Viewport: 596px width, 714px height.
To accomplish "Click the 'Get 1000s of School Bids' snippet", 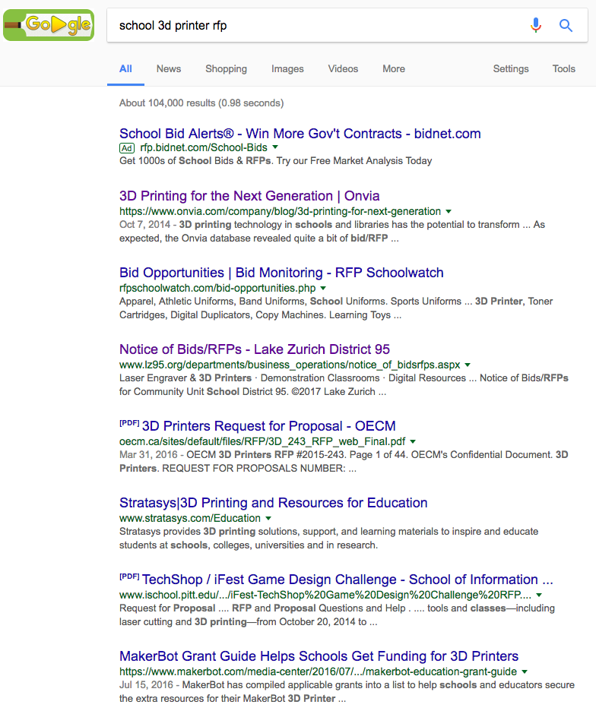I will (x=276, y=161).
